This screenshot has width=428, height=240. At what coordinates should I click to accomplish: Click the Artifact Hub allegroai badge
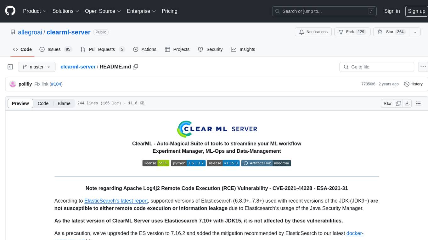[266, 163]
